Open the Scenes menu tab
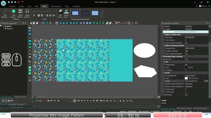This screenshot has width=211, height=118. (x=21, y=6)
